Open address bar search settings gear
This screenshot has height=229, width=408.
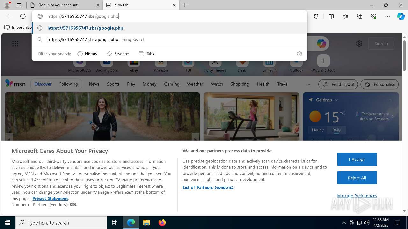pos(299,54)
